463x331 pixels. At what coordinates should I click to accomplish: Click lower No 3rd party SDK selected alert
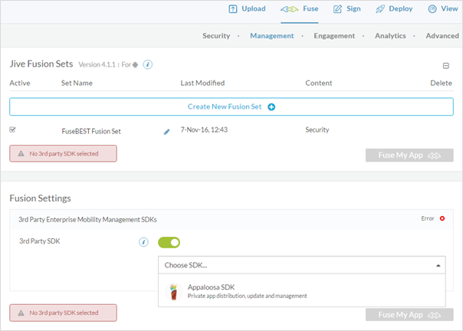pos(63,313)
